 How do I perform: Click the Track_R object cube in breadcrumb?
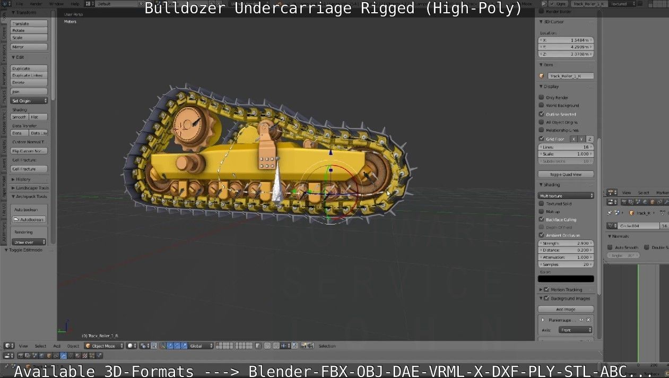[x=631, y=213]
